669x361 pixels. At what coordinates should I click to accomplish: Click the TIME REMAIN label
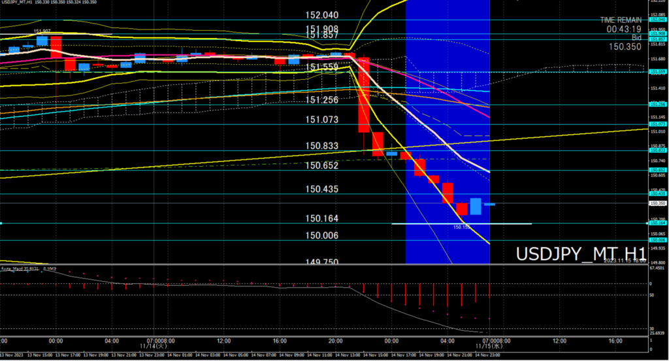(x=621, y=20)
